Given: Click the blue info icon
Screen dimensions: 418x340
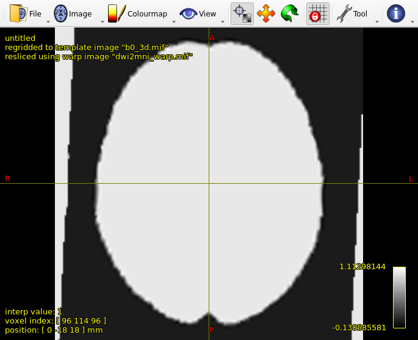Looking at the screenshot, I should (396, 13).
